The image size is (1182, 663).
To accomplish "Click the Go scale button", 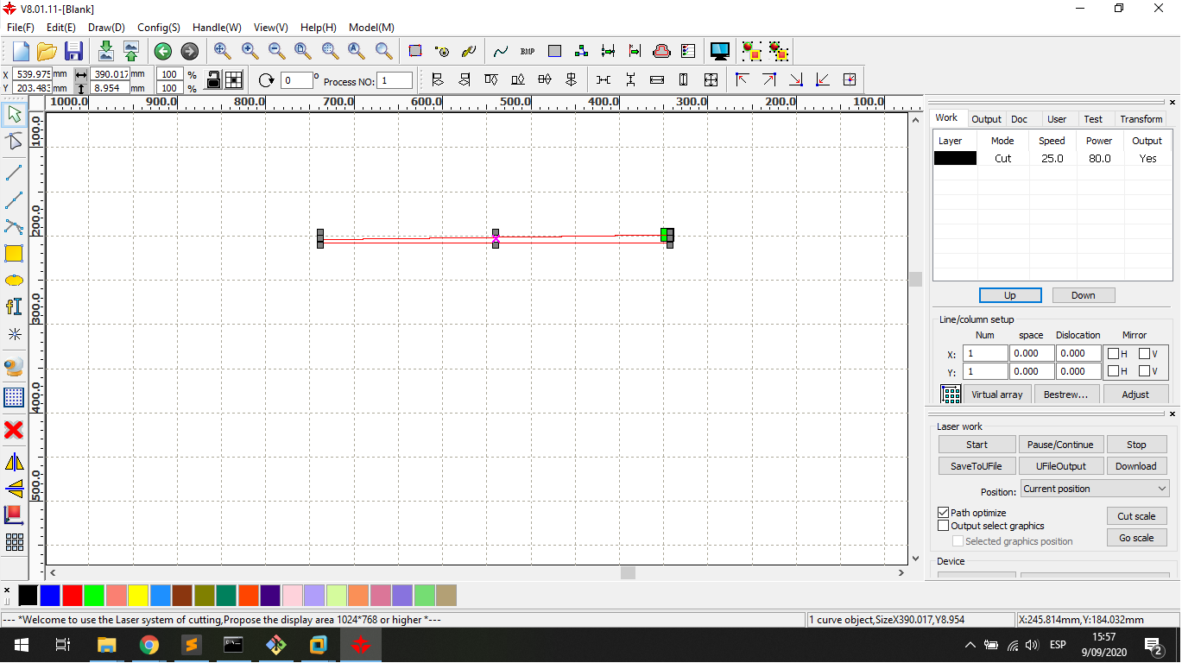I will [x=1136, y=538].
